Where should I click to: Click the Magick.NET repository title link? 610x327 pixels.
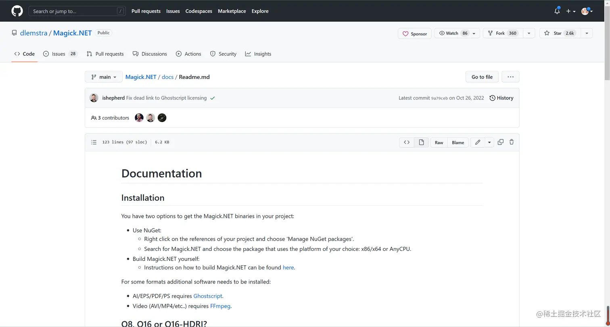[x=73, y=33]
